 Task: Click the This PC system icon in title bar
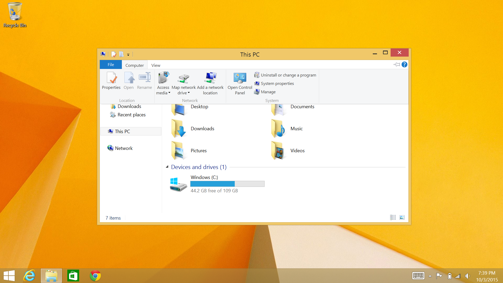click(x=103, y=54)
